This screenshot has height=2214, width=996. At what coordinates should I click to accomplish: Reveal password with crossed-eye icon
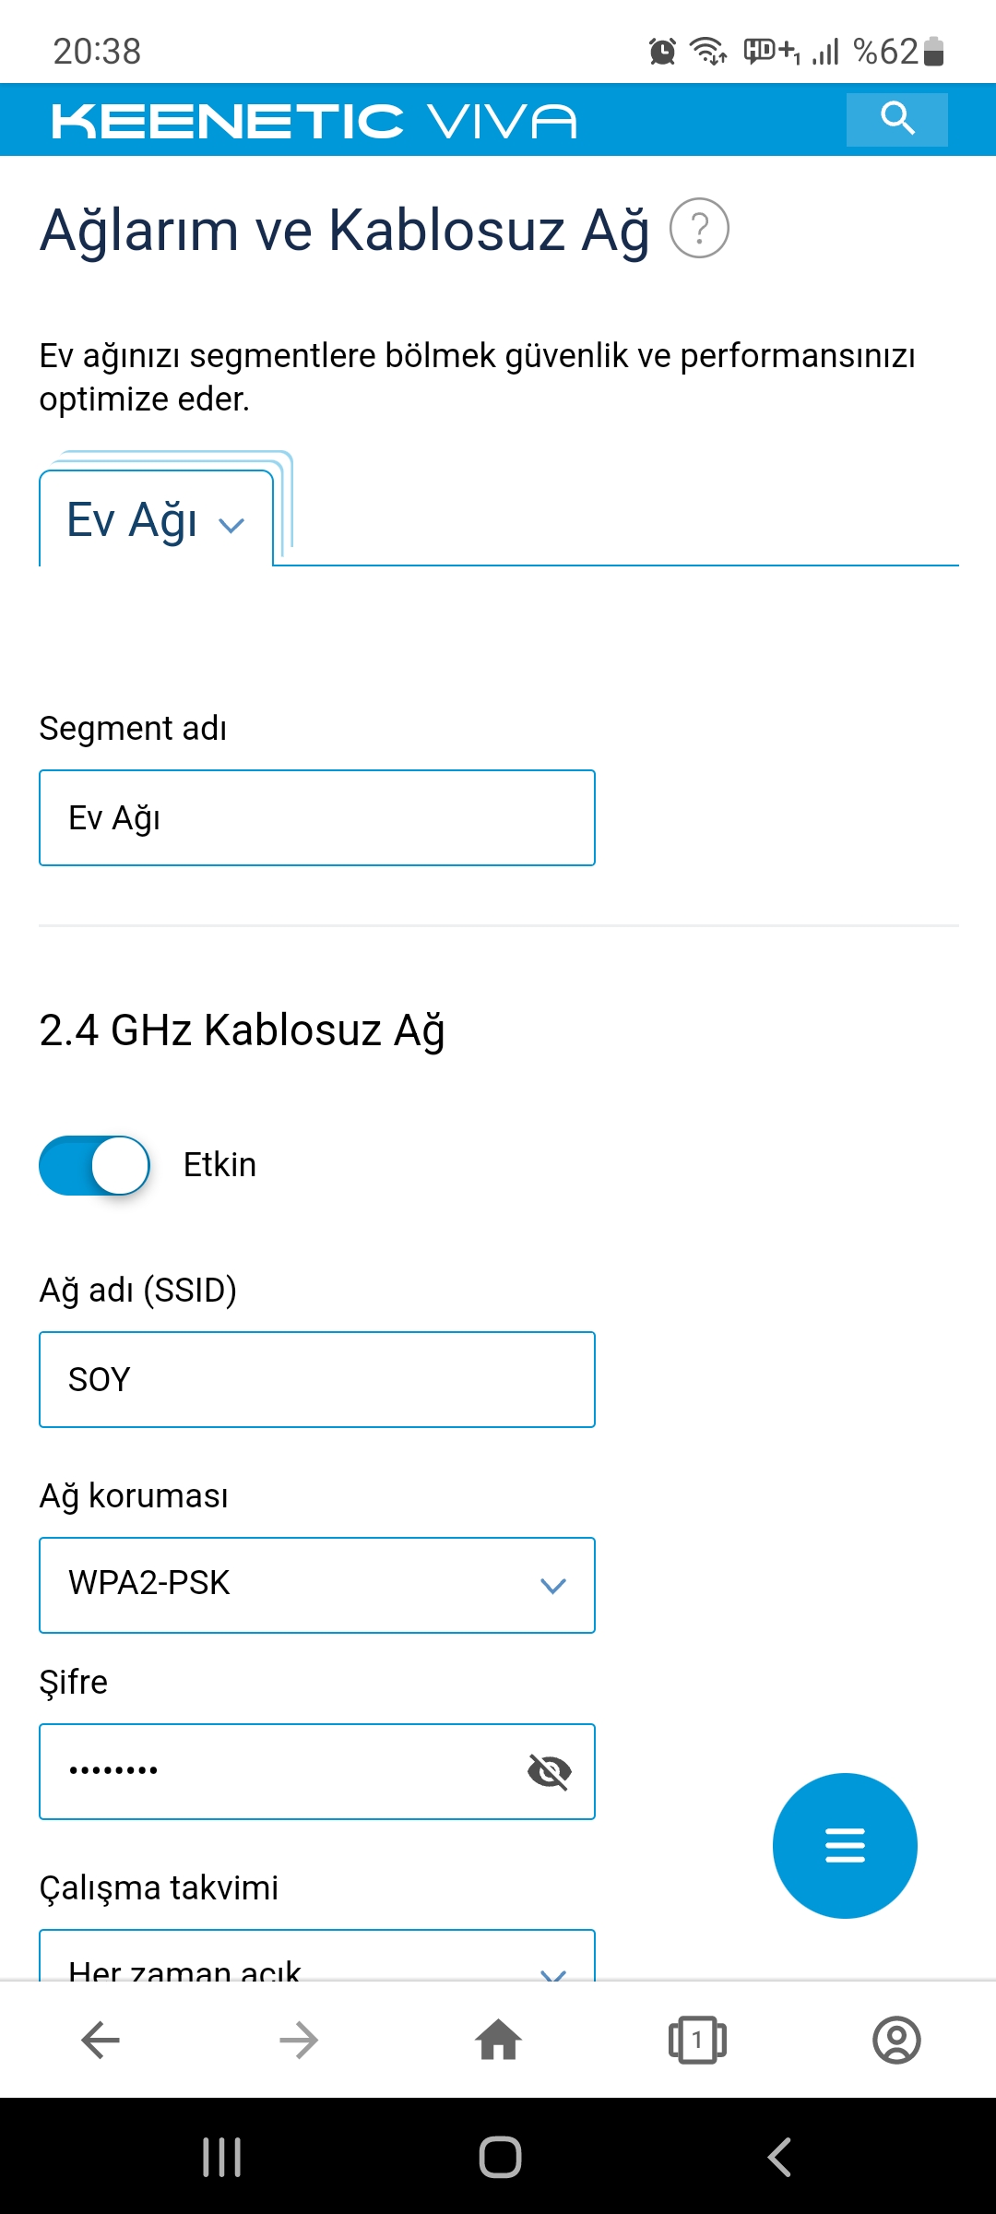(550, 1771)
